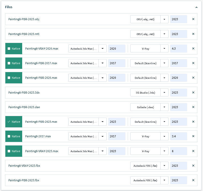Click the version field showing 6

coord(178,151)
